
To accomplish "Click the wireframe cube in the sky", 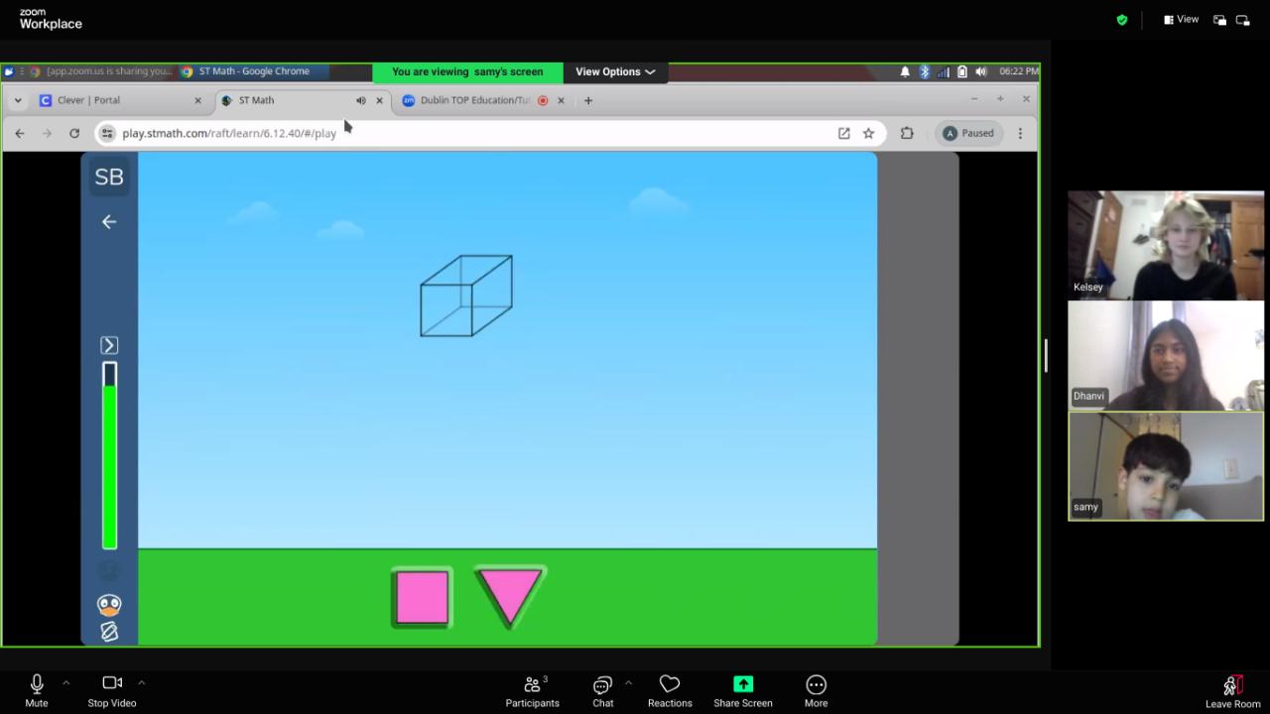I will tap(466, 296).
